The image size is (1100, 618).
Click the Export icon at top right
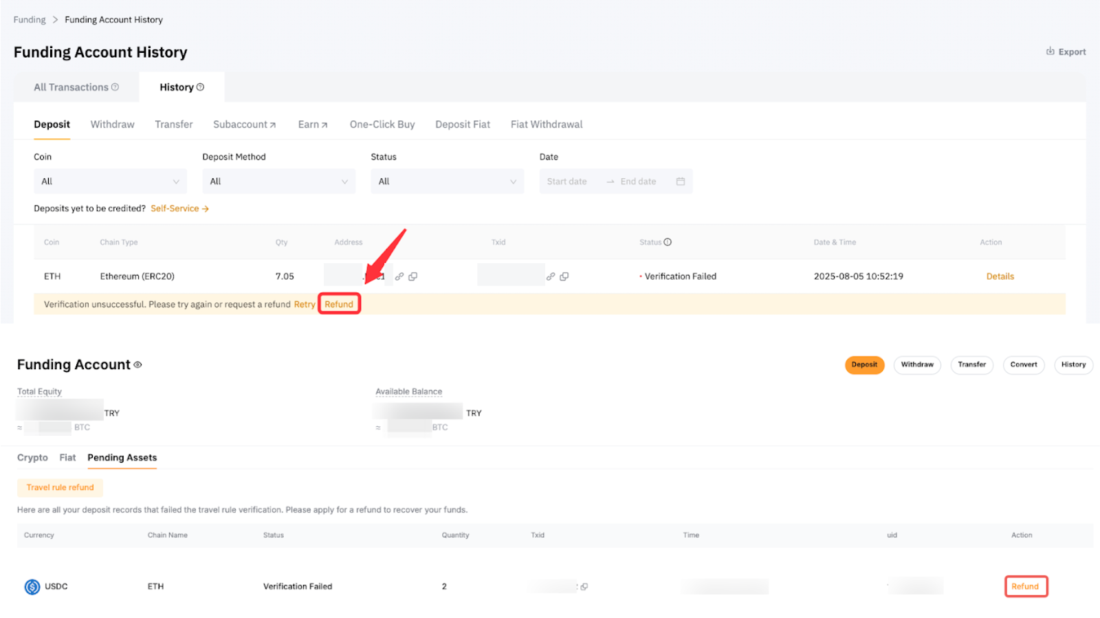(x=1050, y=52)
